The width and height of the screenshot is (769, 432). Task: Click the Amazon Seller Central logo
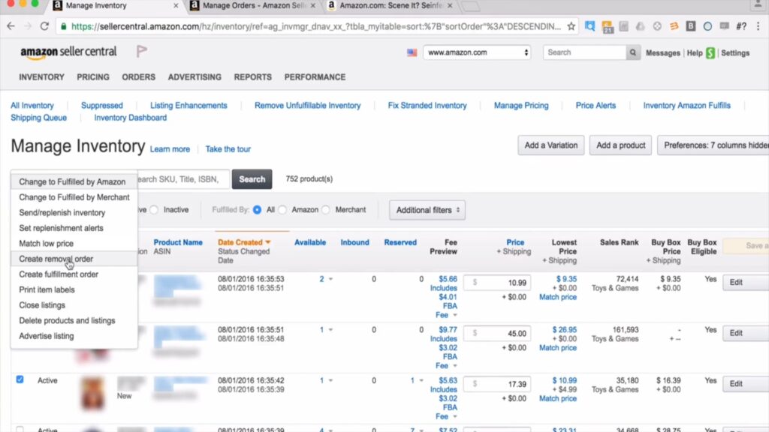click(x=68, y=52)
